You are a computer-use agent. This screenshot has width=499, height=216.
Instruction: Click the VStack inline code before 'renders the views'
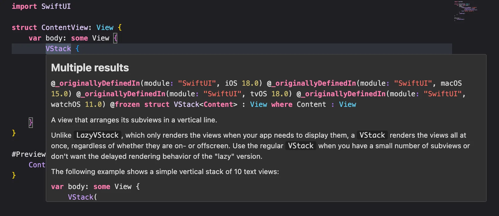372,135
